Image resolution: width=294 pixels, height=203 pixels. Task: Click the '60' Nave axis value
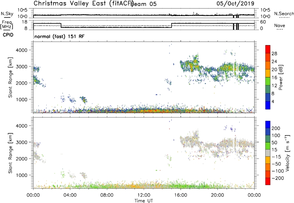click(263, 22)
